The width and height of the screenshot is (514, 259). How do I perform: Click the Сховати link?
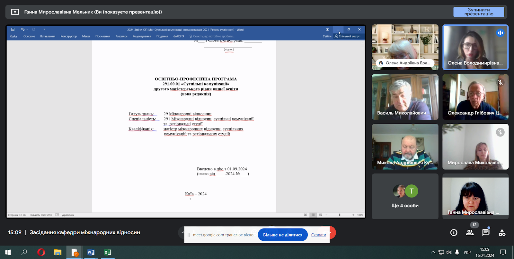click(x=318, y=235)
